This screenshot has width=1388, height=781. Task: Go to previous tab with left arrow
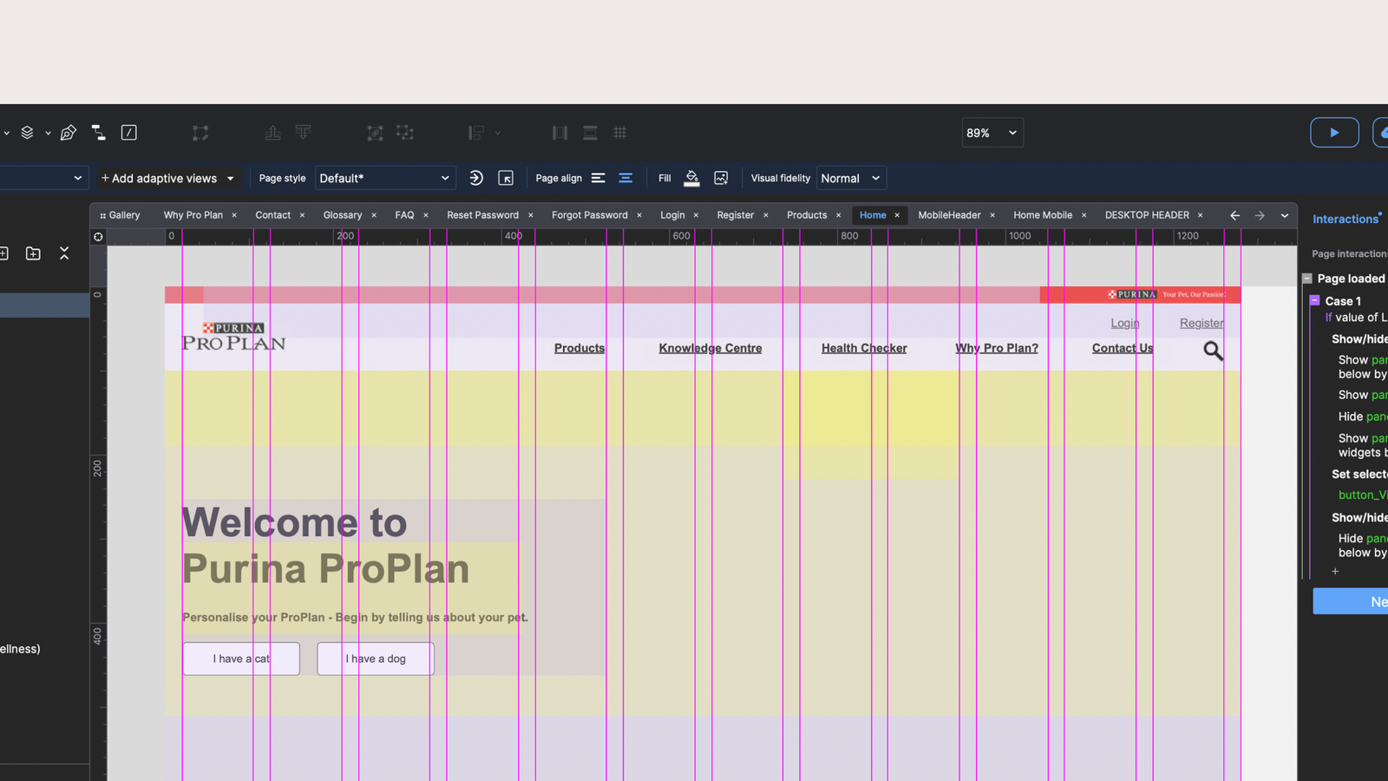click(x=1234, y=215)
